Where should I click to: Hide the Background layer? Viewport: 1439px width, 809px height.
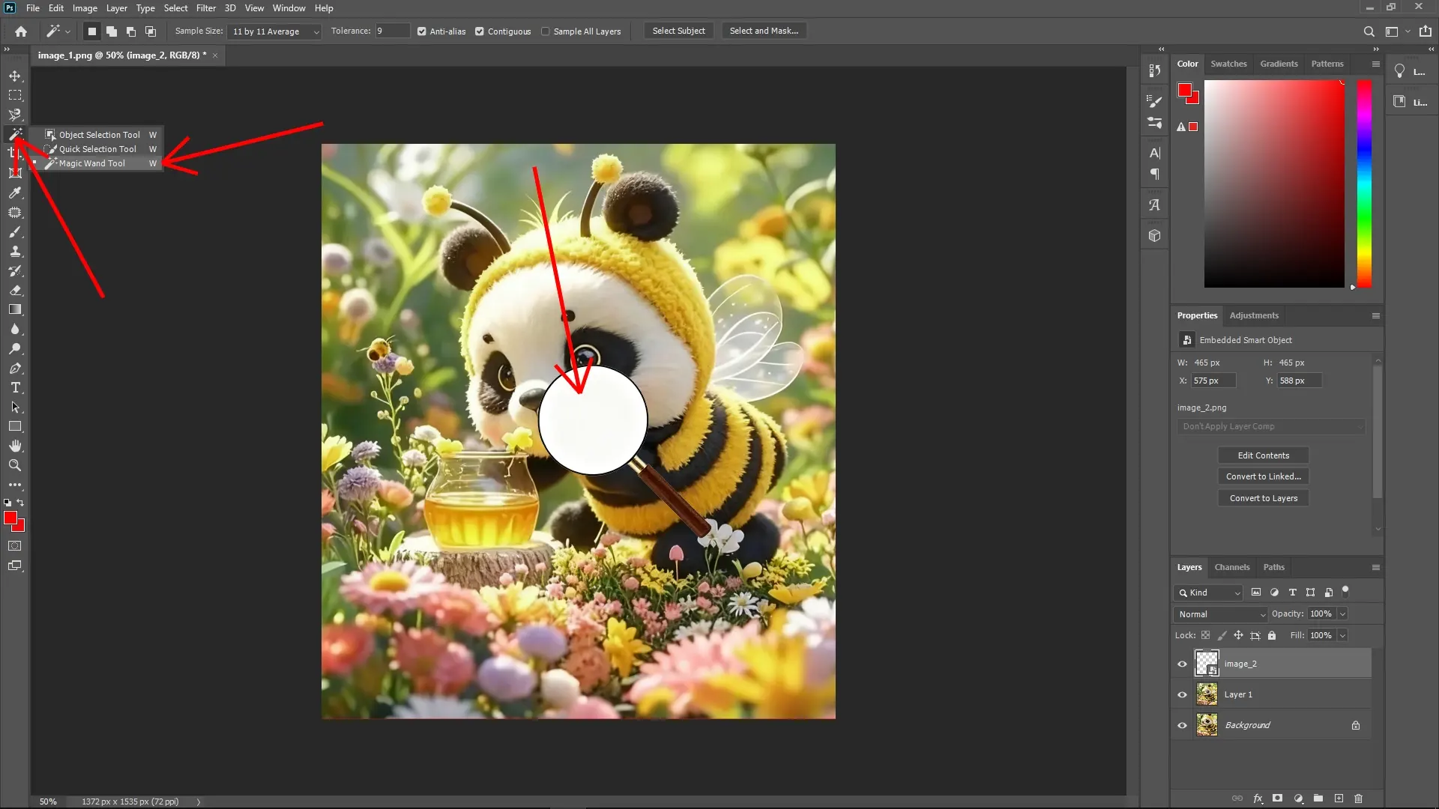1181,724
